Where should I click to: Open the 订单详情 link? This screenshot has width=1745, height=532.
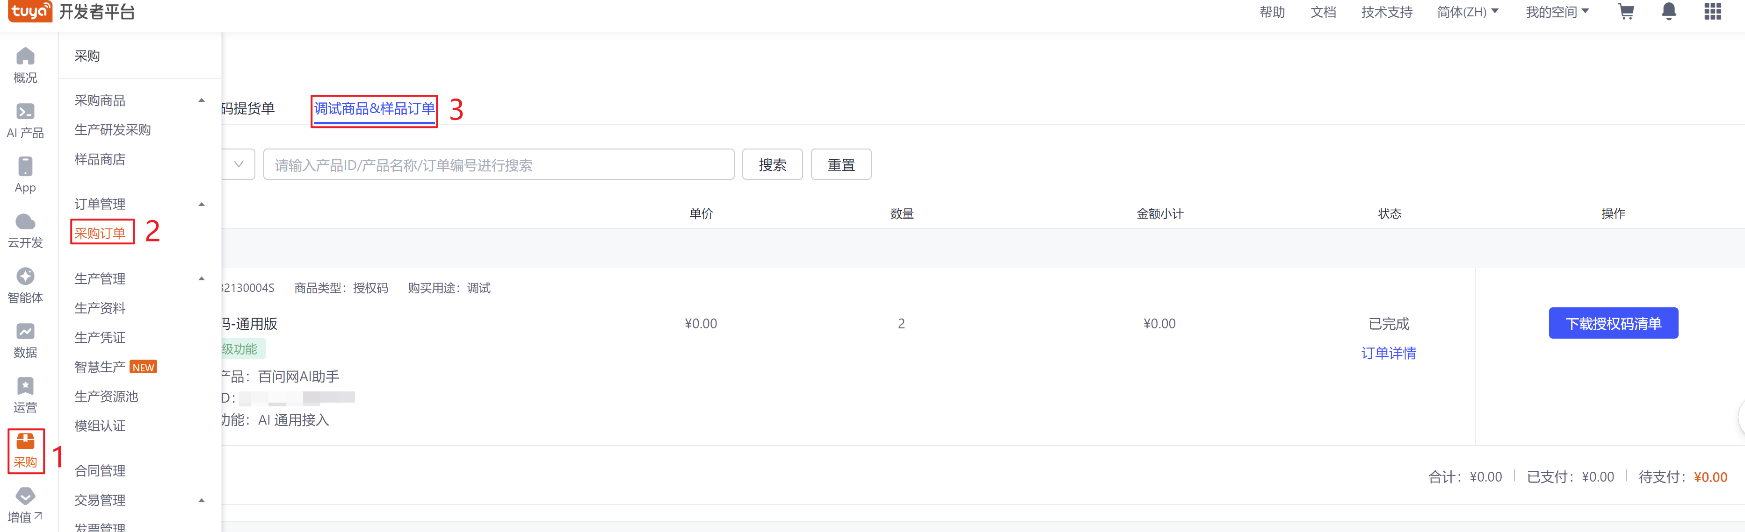pos(1388,353)
